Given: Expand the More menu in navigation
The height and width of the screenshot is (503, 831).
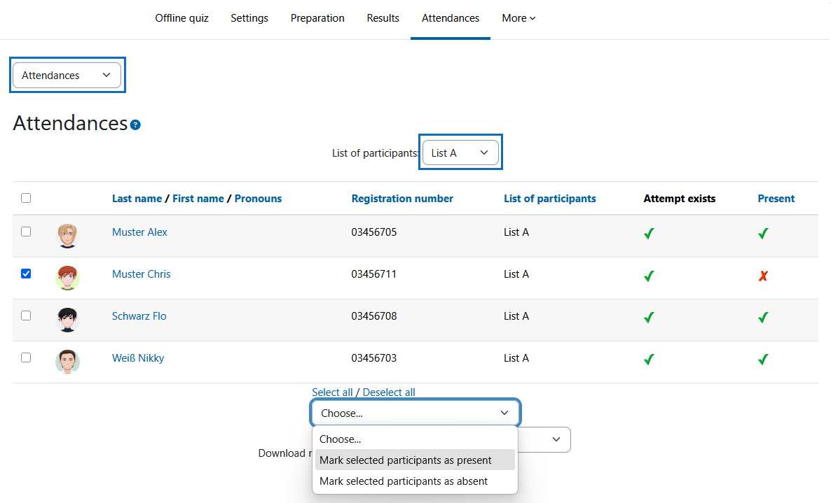Looking at the screenshot, I should tap(518, 18).
